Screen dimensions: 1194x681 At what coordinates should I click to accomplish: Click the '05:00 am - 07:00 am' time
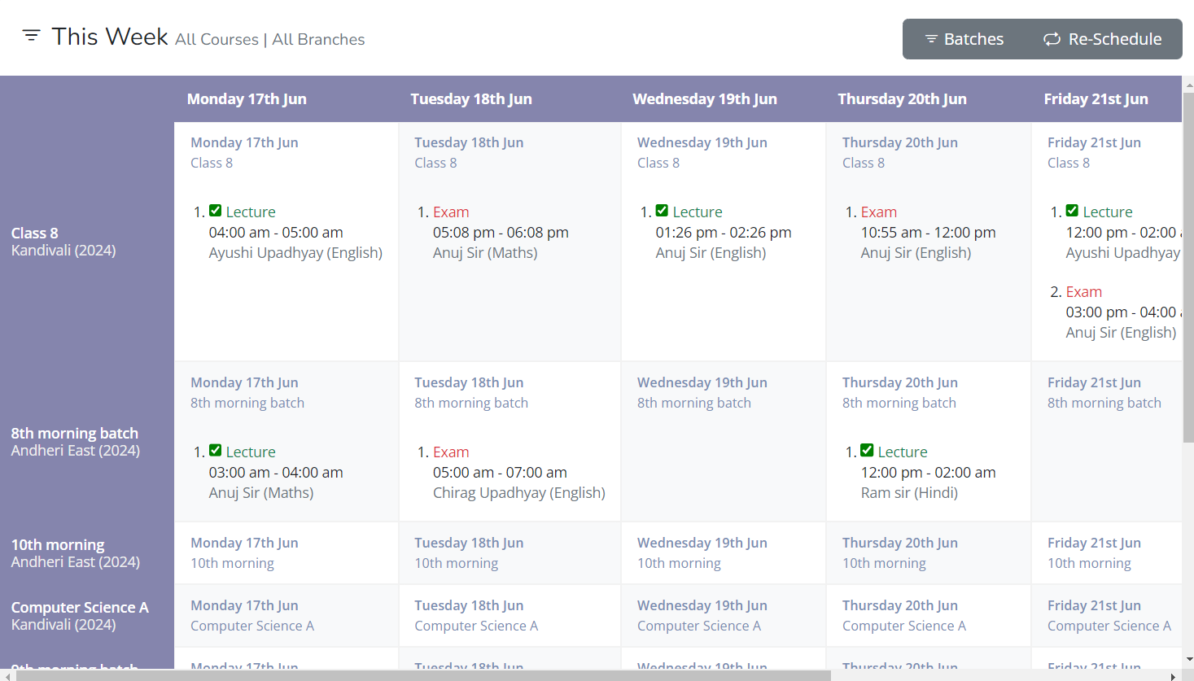click(500, 473)
